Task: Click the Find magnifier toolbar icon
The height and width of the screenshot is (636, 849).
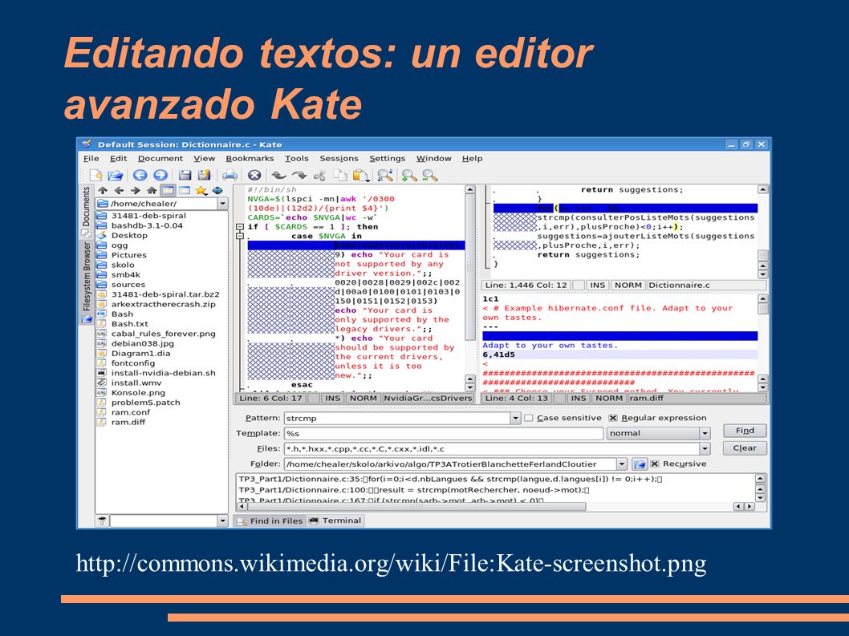Action: pos(385,176)
